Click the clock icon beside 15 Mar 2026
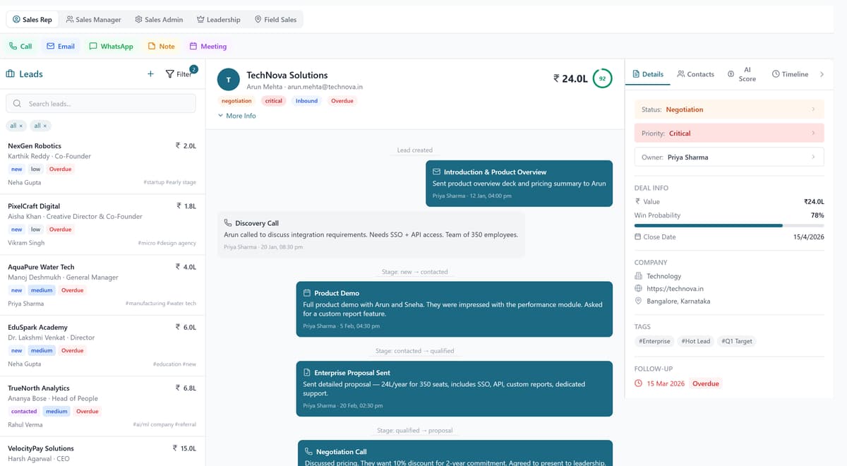 [x=639, y=383]
